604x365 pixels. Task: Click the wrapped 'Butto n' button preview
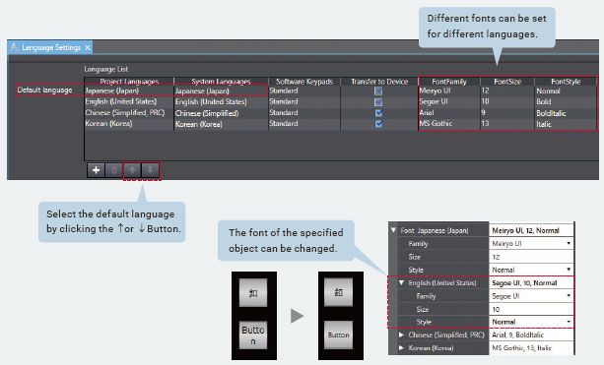[x=253, y=335]
